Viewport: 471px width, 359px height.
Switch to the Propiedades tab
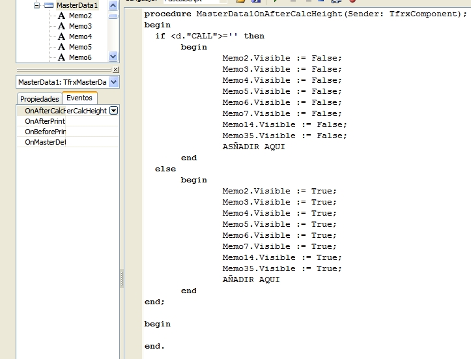(39, 99)
